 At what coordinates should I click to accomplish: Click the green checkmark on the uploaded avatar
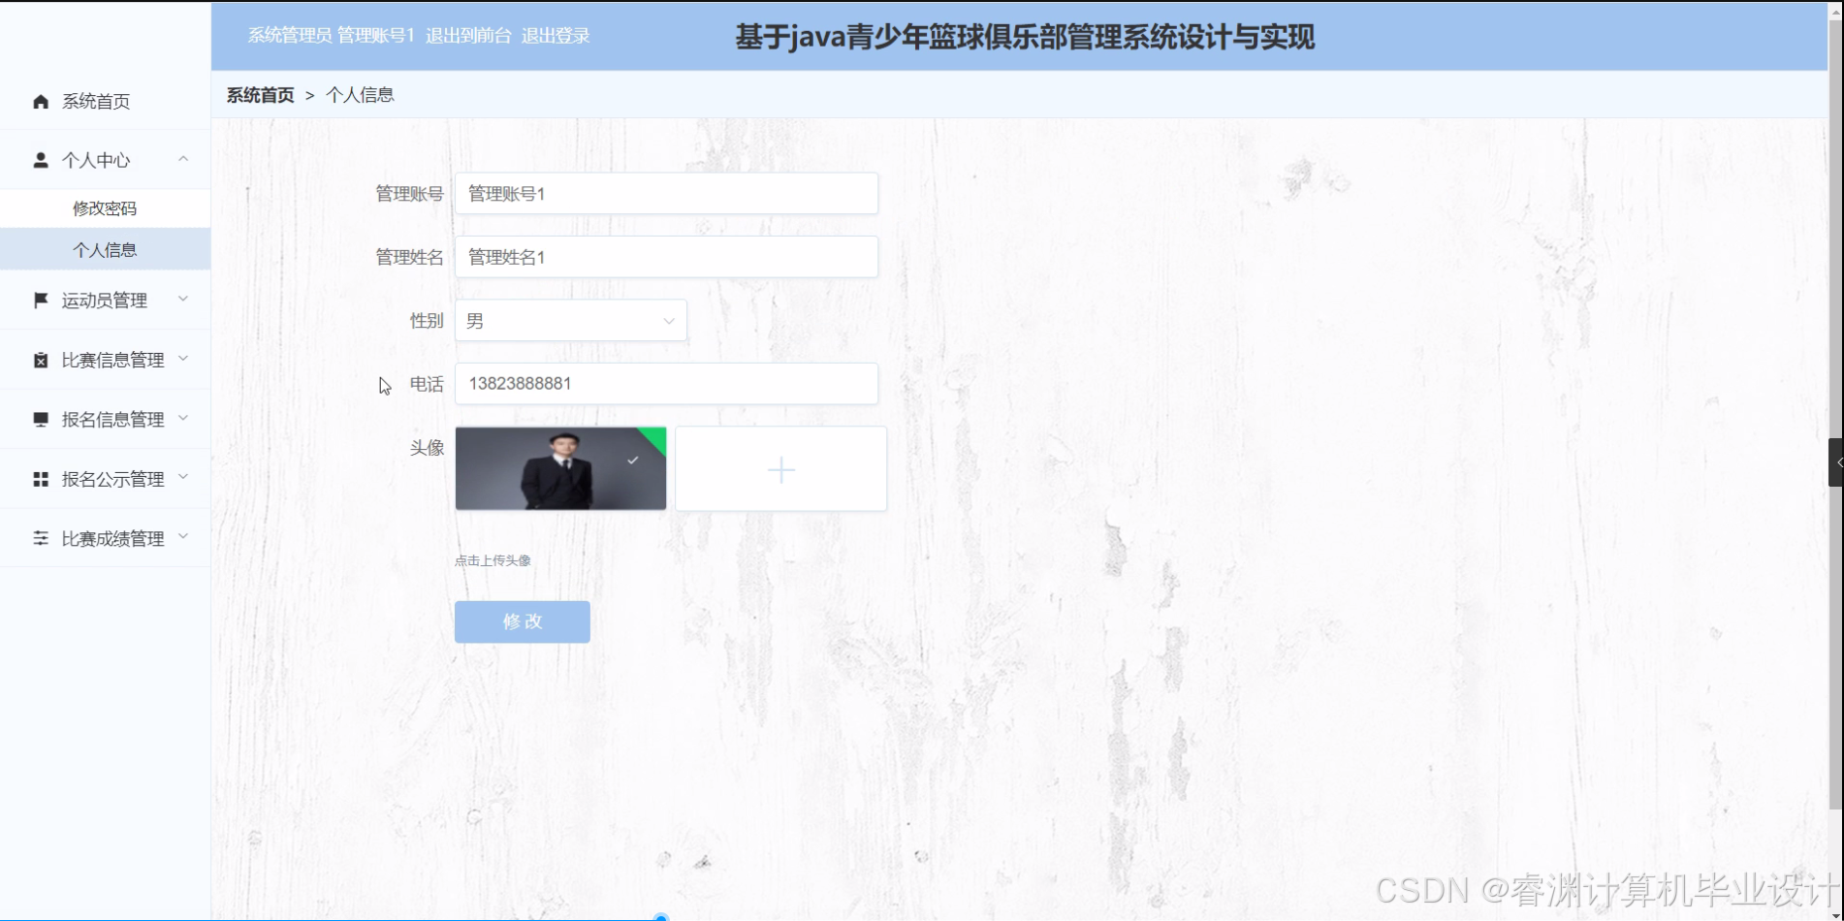click(x=634, y=460)
